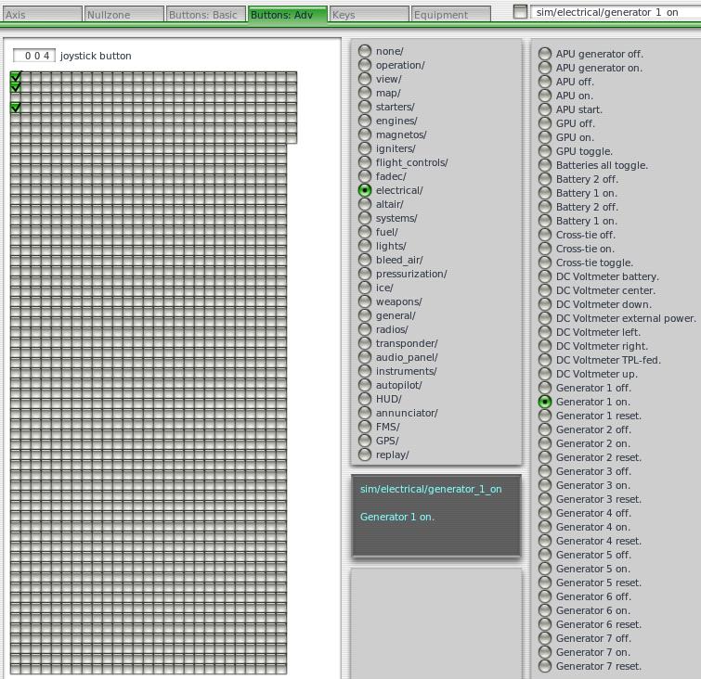Viewport: 701px width, 679px height.
Task: Pick the 'Generator 1 off.' command
Action: coord(545,388)
